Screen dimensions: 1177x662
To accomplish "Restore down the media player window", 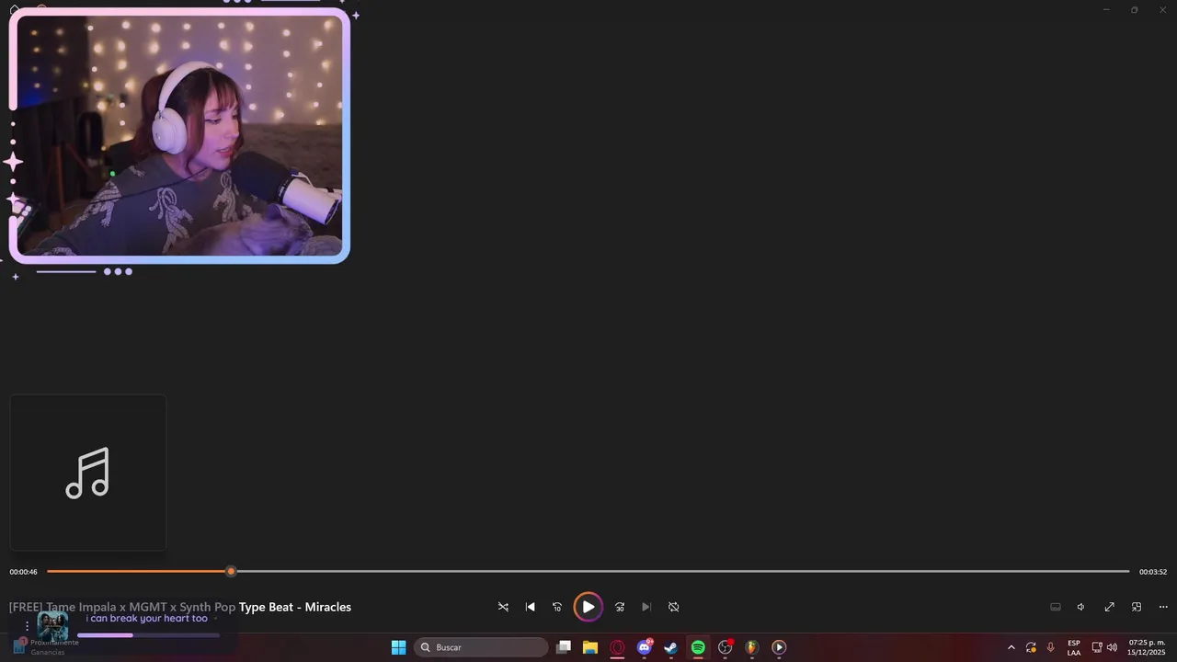I will click(x=1135, y=9).
